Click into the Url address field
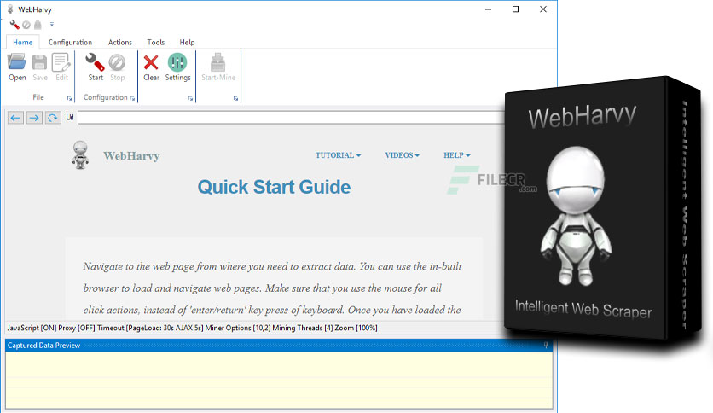The image size is (713, 413). pos(292,118)
